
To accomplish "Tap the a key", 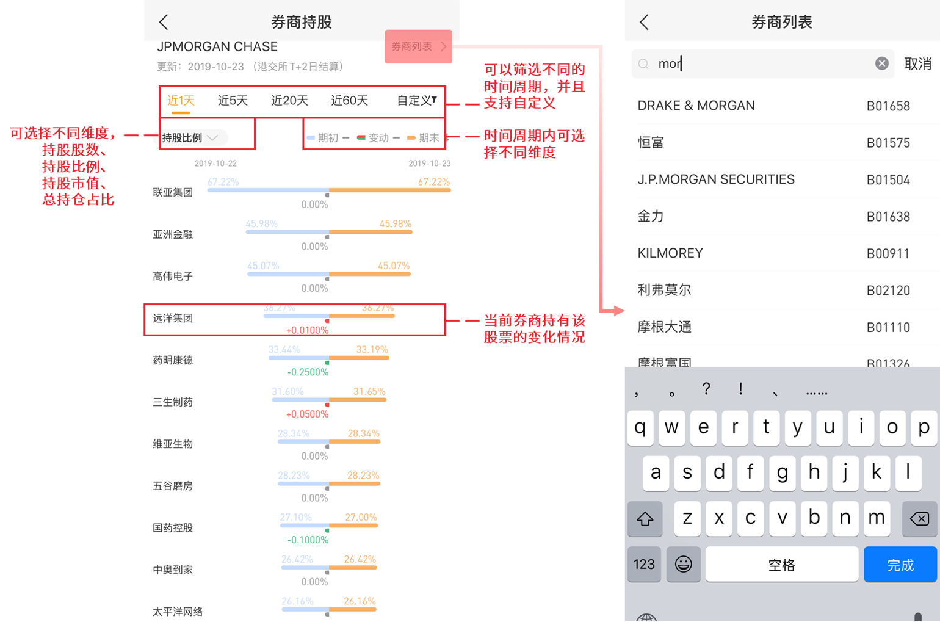I will pos(656,473).
